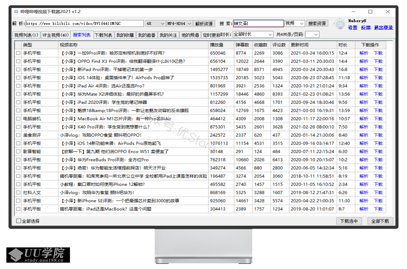The width and height of the screenshot is (407, 269).
Task: Click 下载 for K40 Pro评测 row
Action: (x=378, y=127)
